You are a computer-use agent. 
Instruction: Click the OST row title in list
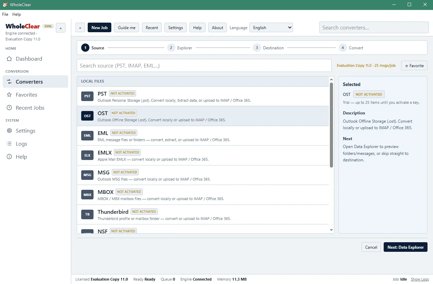[102, 113]
